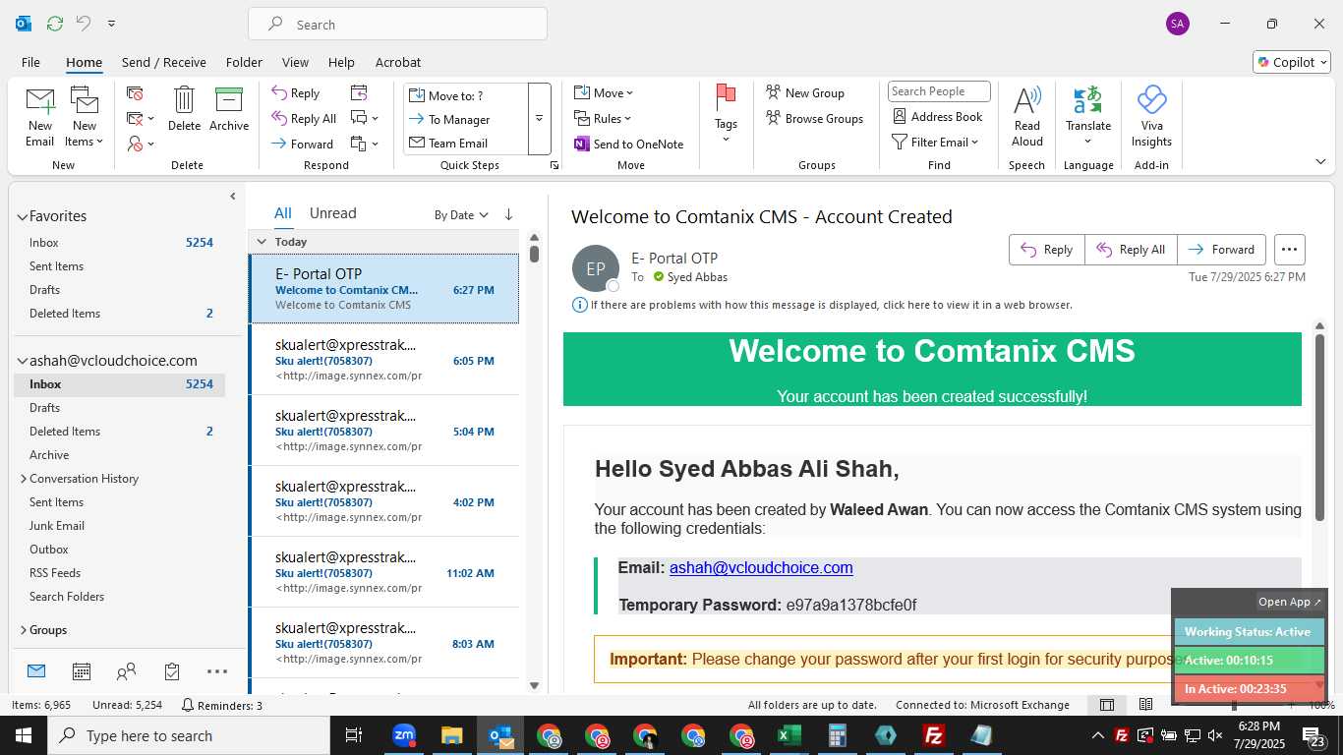Expand the Conversation History folder
This screenshot has width=1343, height=755.
(x=24, y=479)
